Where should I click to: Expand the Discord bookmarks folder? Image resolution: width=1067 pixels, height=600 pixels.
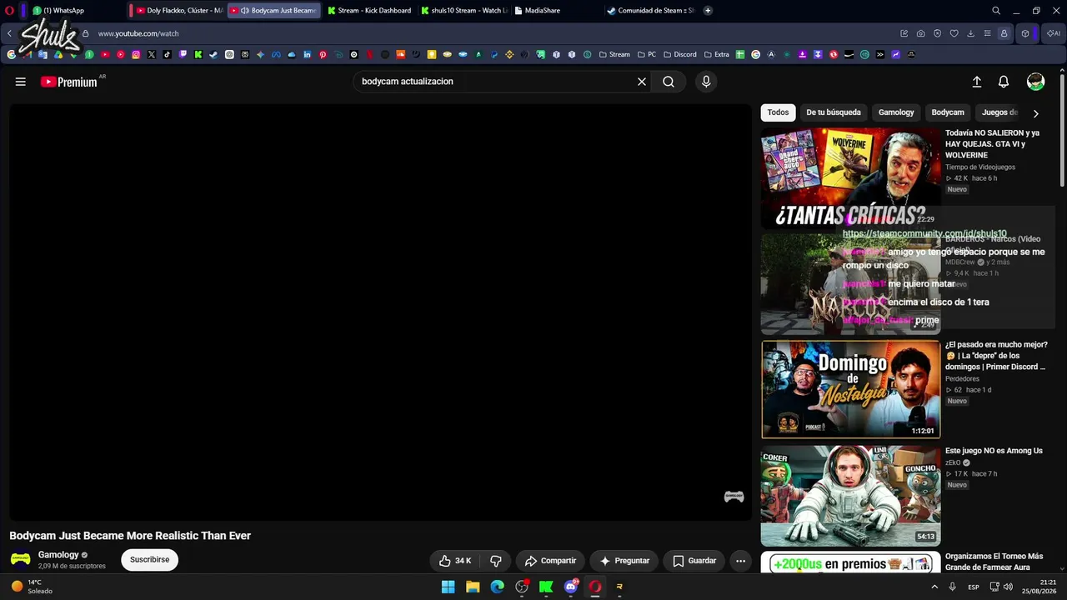(x=679, y=54)
